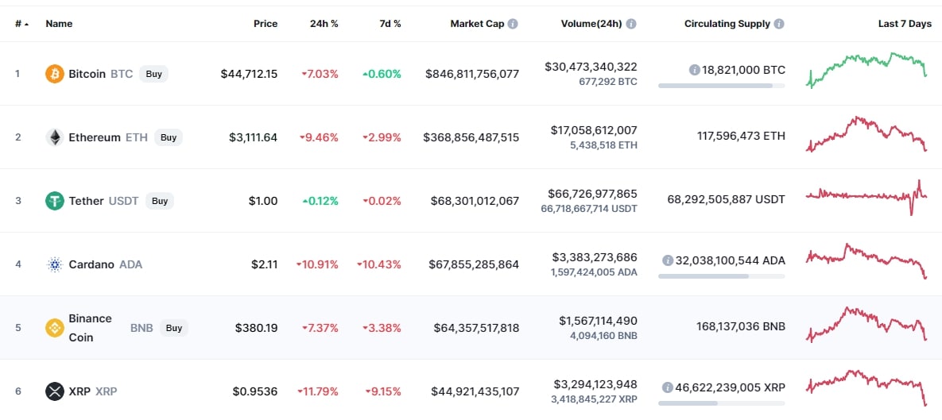Sort table by Price column header

[266, 24]
